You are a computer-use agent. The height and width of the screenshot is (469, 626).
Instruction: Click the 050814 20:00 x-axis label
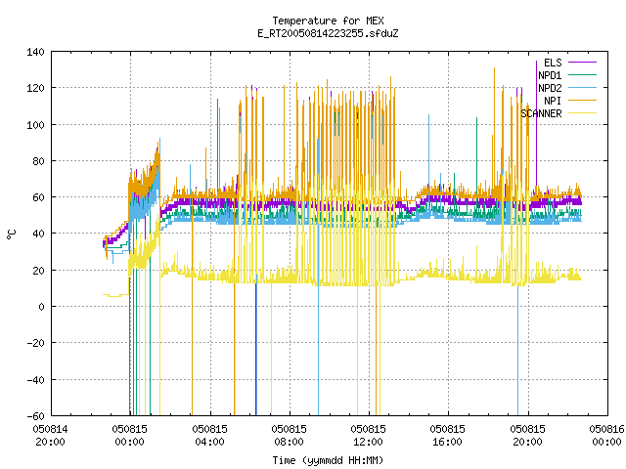(50, 436)
